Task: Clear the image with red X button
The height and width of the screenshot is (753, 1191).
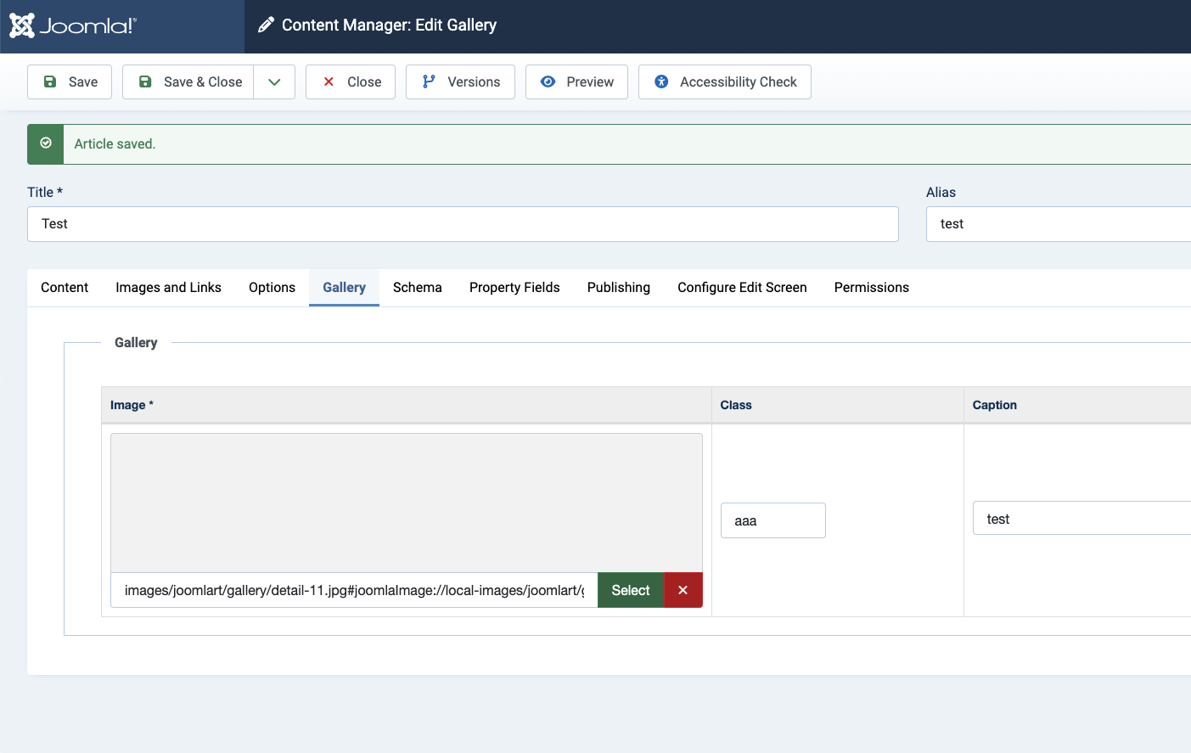Action: [x=683, y=590]
